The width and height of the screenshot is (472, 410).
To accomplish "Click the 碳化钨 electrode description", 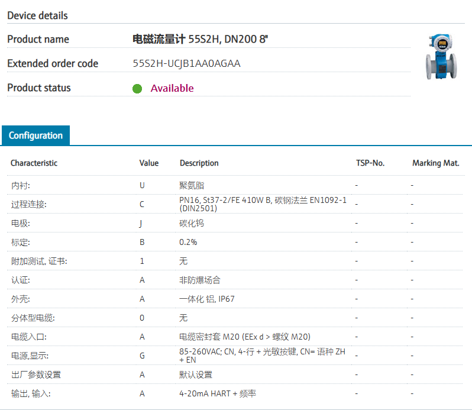I will coord(192,223).
